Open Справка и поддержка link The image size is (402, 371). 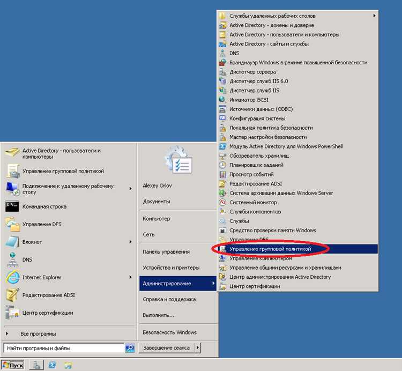pyautogui.click(x=169, y=300)
